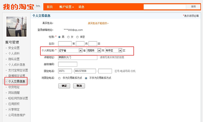This screenshot has width=203, height=122.
Task: Open the 消息 menu item
Action: click(x=81, y=7)
